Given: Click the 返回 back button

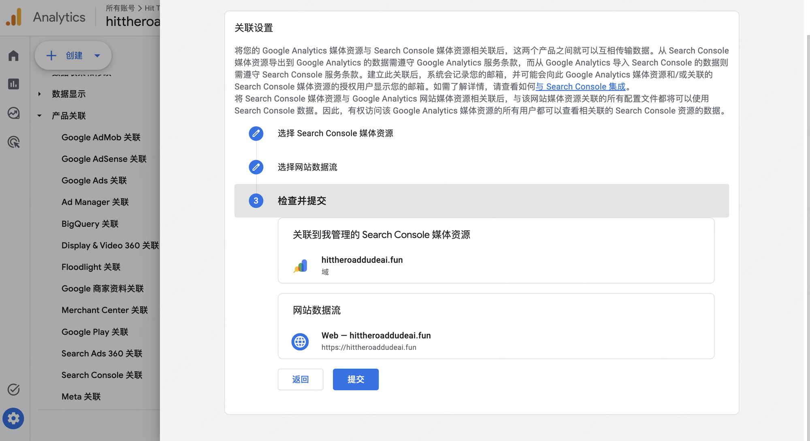Looking at the screenshot, I should [x=301, y=379].
